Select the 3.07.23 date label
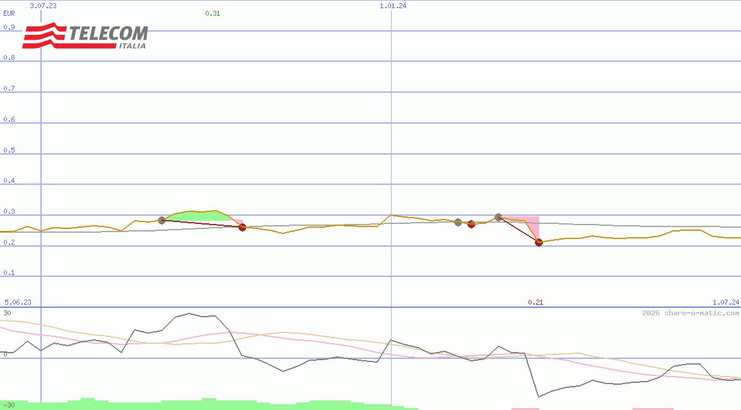 [43, 6]
